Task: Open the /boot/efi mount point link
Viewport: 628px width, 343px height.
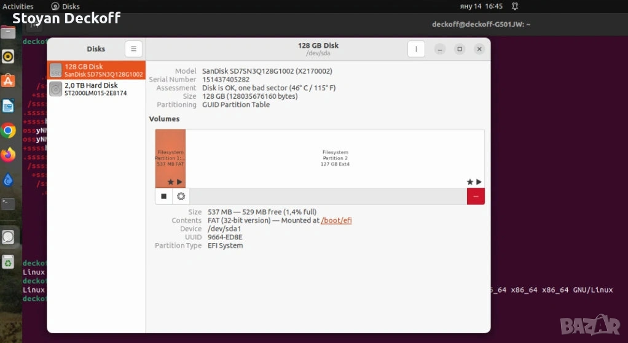Action: click(336, 221)
